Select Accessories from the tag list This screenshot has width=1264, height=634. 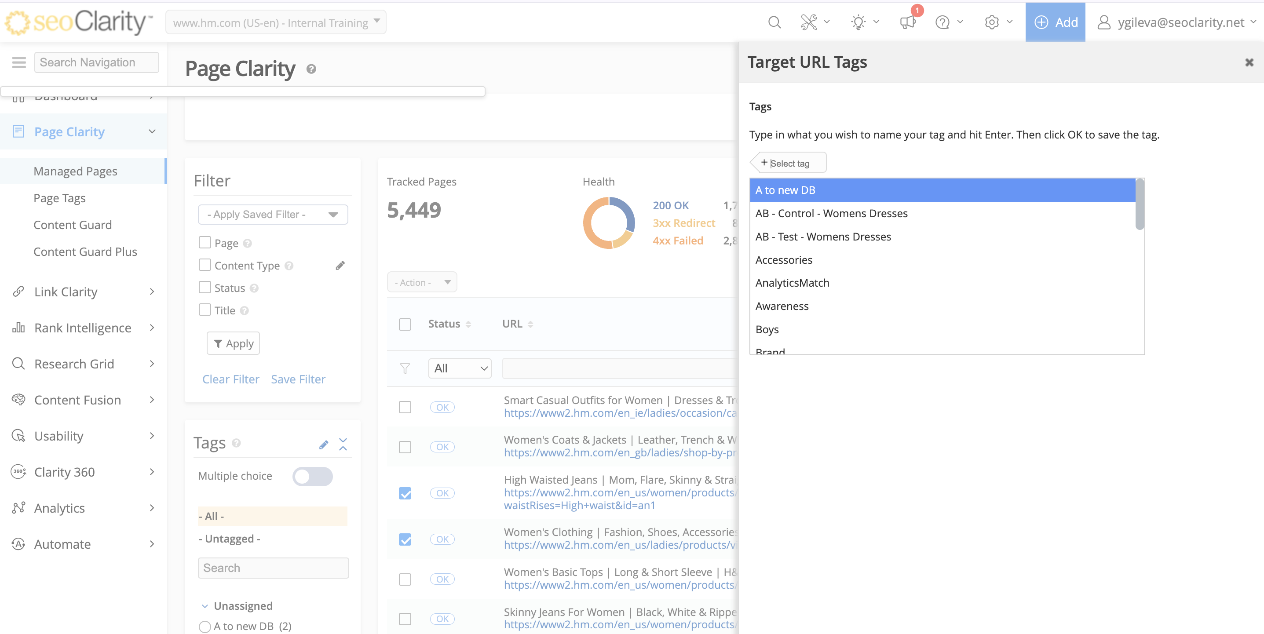pyautogui.click(x=784, y=259)
